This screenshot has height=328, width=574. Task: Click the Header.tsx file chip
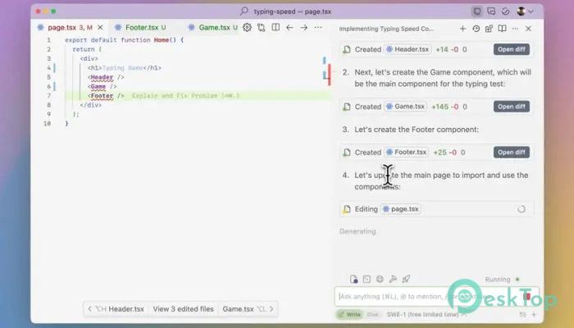point(408,49)
